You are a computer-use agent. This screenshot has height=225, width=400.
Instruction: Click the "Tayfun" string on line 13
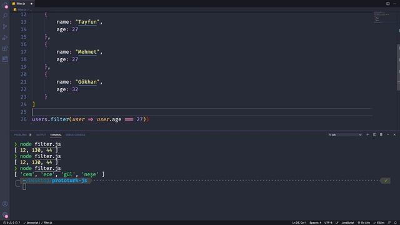click(87, 22)
